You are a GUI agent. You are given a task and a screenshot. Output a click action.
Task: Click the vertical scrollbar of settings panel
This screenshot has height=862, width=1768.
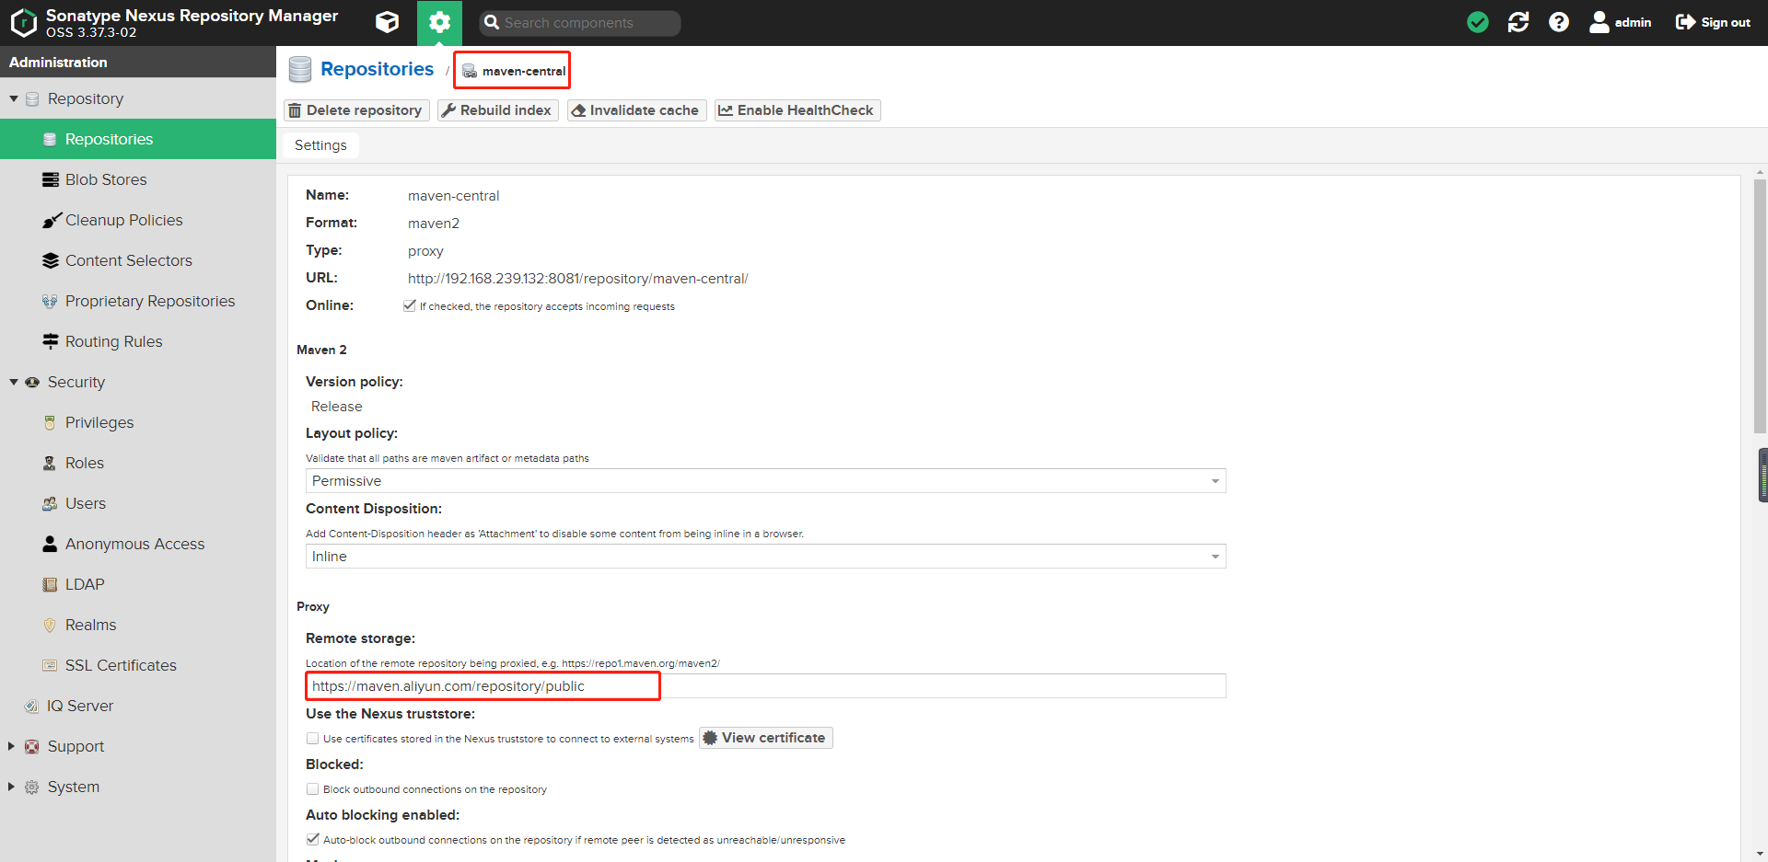1760,304
